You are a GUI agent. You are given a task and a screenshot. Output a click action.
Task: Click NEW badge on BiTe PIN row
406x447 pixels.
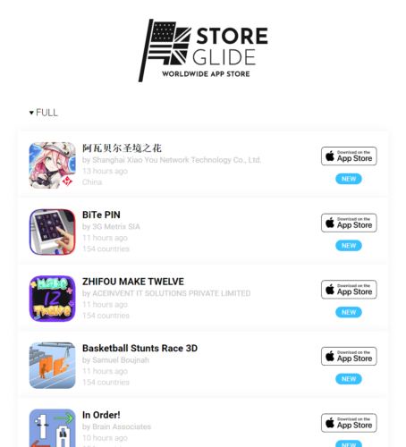[x=349, y=246]
